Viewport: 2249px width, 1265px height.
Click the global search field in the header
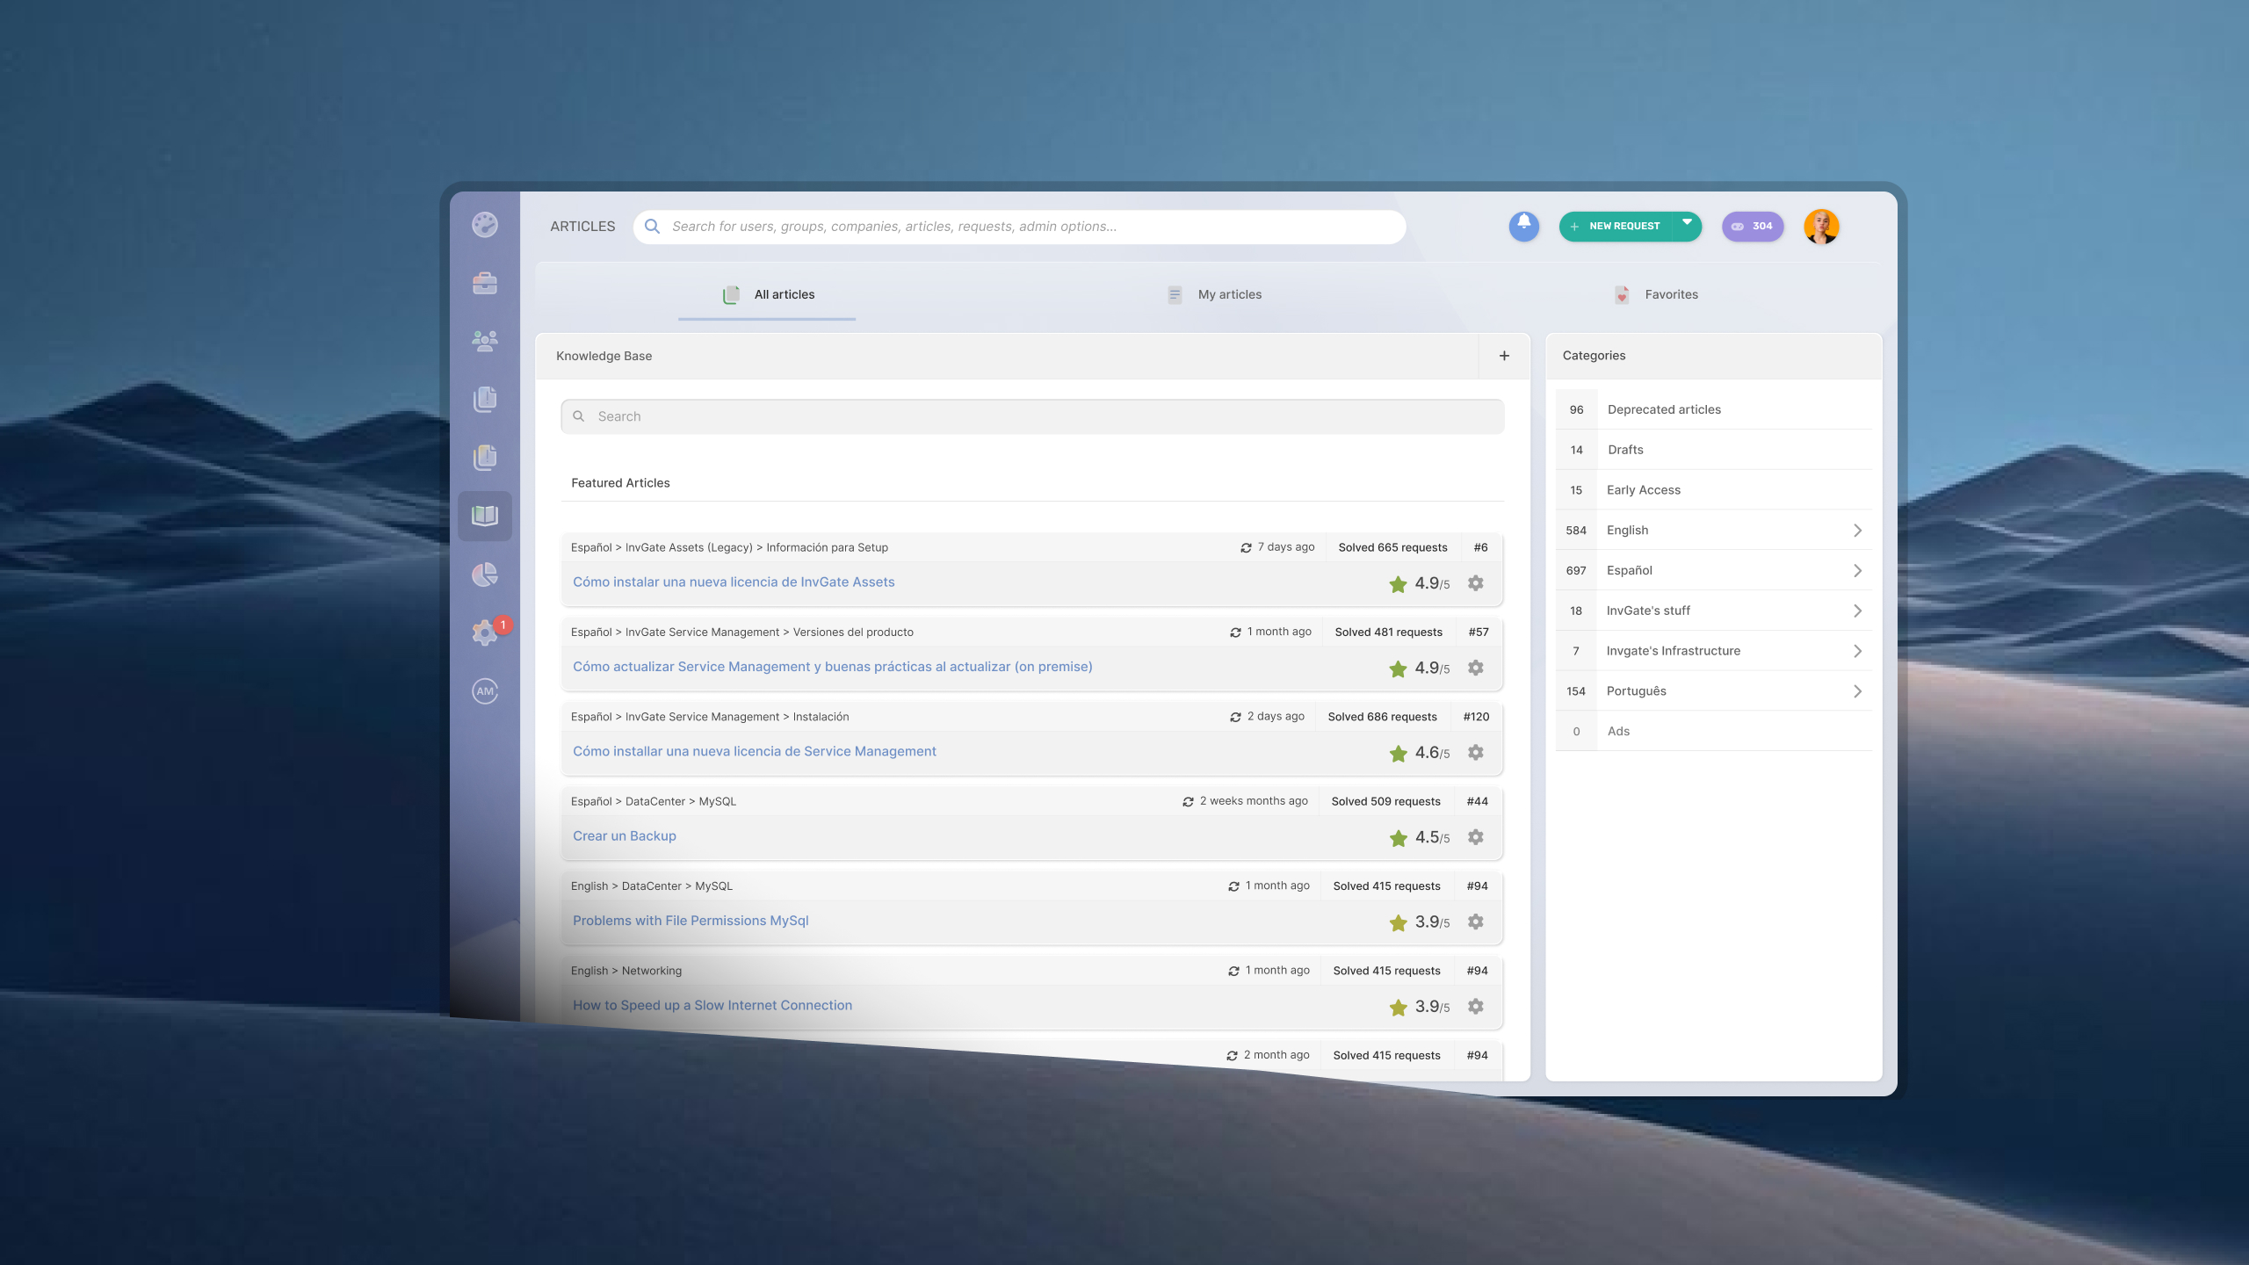pyautogui.click(x=1019, y=227)
